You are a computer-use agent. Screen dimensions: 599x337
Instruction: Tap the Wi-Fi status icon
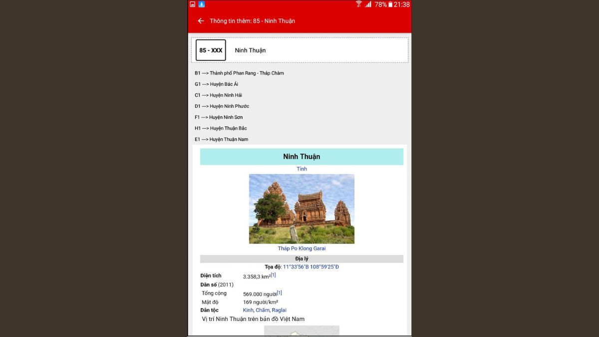point(358,4)
